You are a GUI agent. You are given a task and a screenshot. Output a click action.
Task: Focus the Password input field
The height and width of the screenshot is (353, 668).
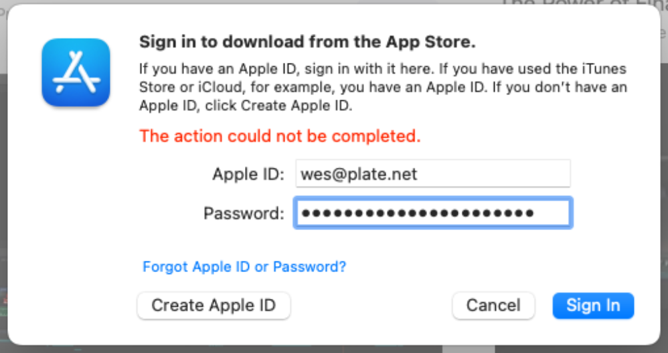click(433, 213)
